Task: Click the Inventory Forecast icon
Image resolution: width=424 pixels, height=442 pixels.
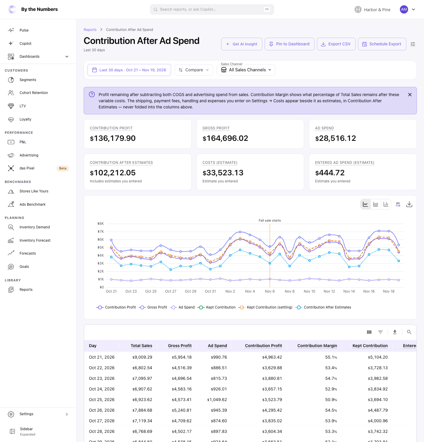Action: click(x=11, y=240)
